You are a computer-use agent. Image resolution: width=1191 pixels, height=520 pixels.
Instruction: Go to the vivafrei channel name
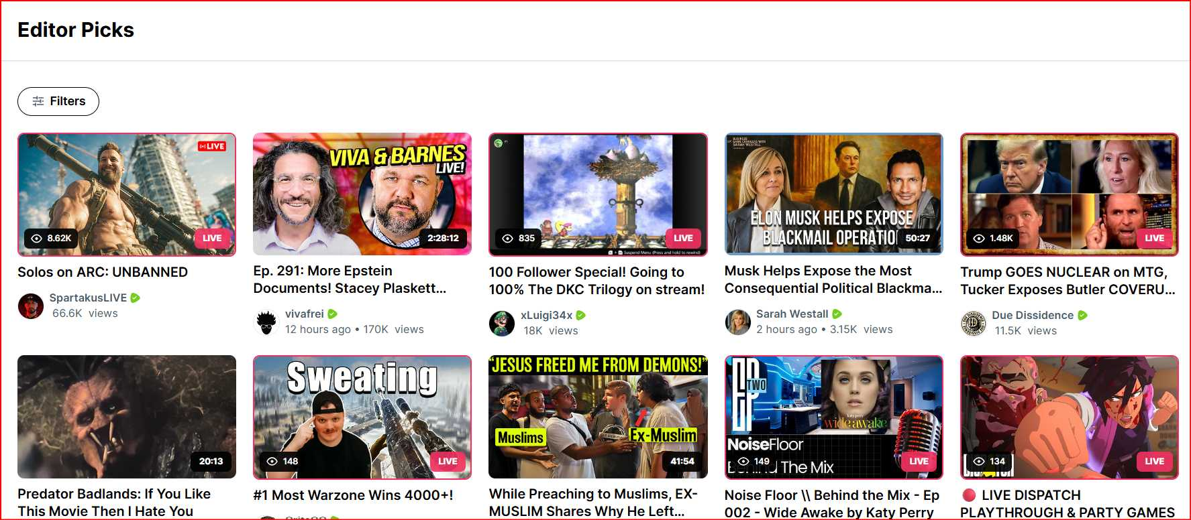point(304,314)
